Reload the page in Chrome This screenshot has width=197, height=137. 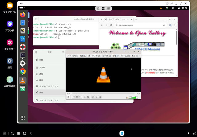pos(111,25)
